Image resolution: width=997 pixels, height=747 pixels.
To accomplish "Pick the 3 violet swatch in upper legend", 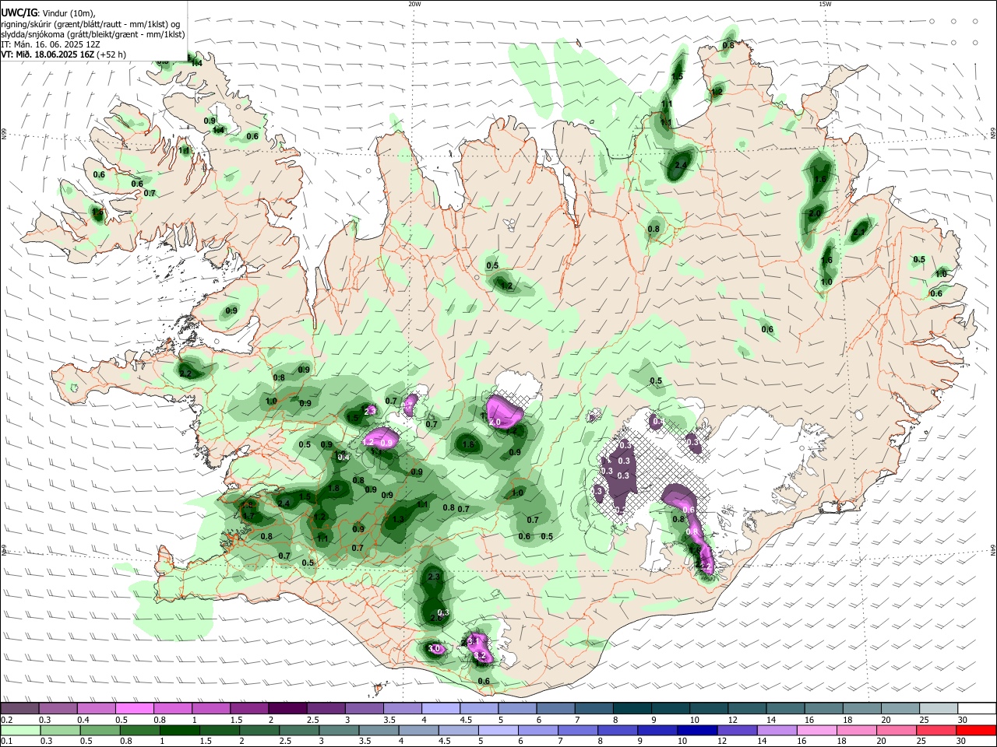I will point(364,708).
